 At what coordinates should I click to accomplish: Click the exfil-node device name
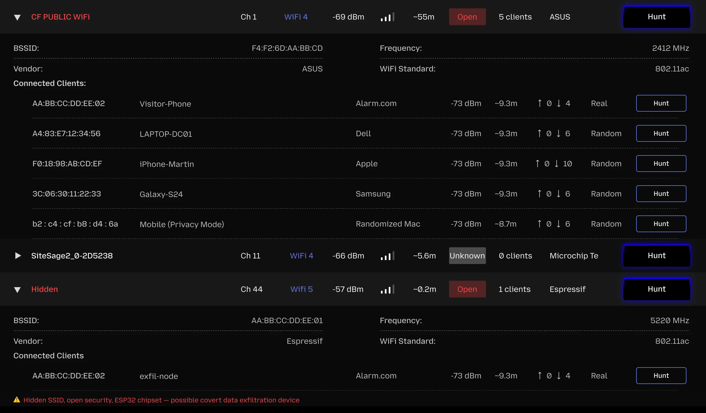(159, 376)
